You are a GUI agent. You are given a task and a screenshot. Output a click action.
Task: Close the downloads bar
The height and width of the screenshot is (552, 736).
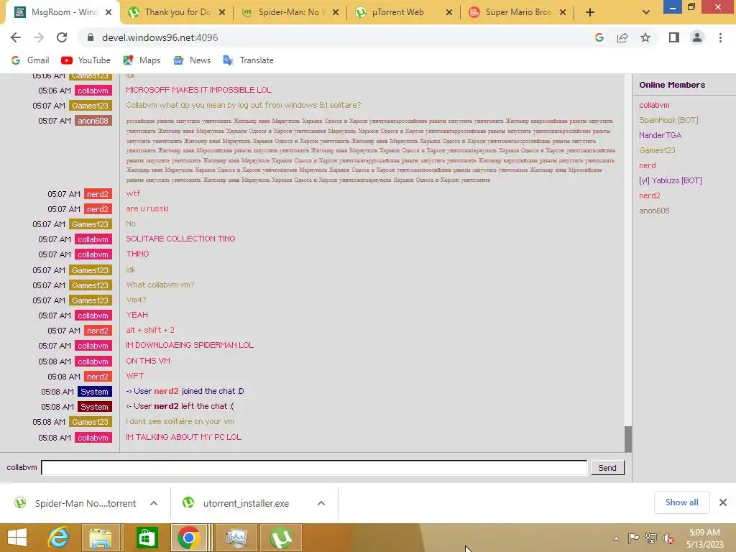tap(723, 502)
